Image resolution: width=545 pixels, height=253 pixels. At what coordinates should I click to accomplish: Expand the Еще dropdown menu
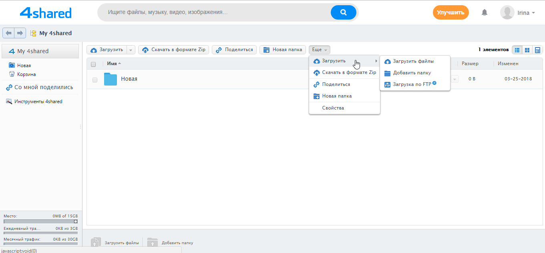pyautogui.click(x=319, y=50)
